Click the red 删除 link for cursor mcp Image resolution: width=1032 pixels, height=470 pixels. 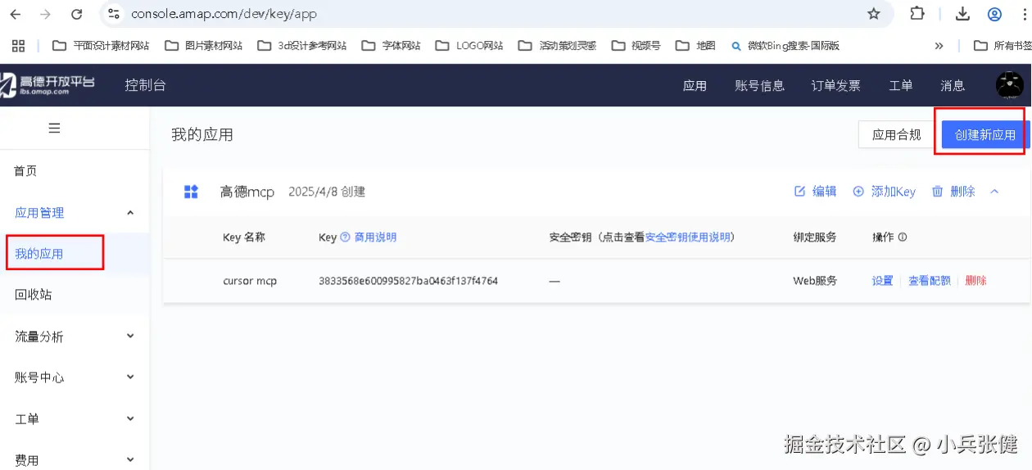(x=975, y=281)
